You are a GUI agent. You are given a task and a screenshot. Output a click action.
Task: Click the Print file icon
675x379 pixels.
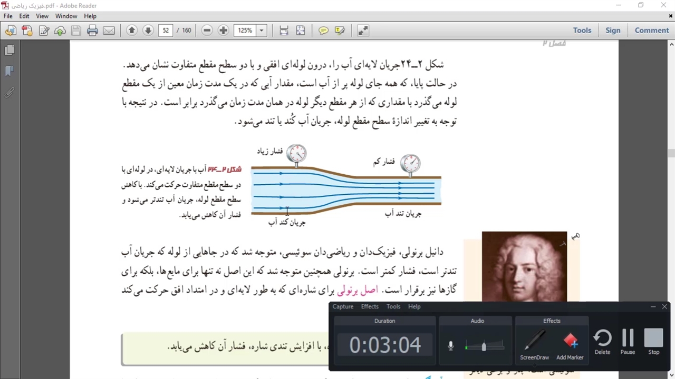point(92,31)
